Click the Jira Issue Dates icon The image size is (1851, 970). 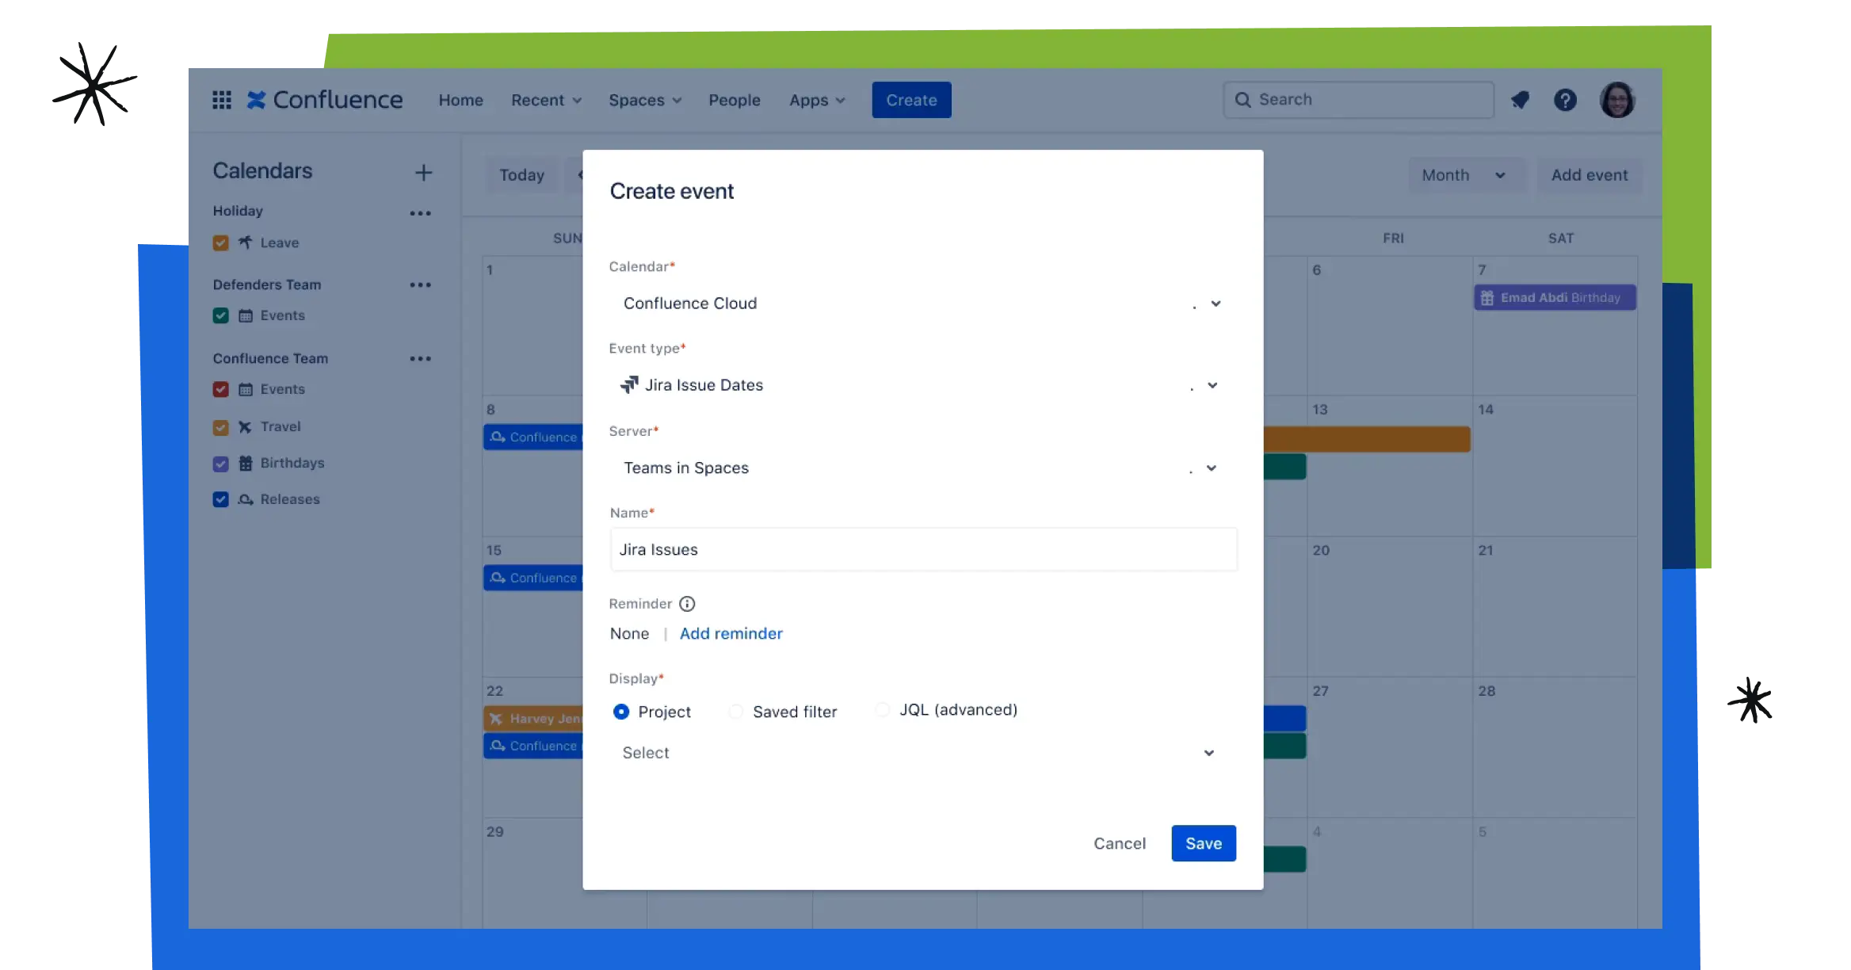point(629,385)
